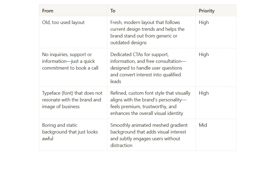Viewport: 271px width, 188px height.
Task: Select the 'Old, too used layout' cell
Action: click(73, 32)
